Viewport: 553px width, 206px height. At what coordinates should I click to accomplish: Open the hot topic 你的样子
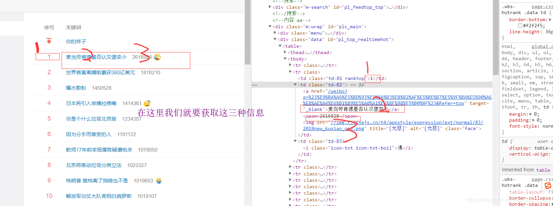point(76,42)
